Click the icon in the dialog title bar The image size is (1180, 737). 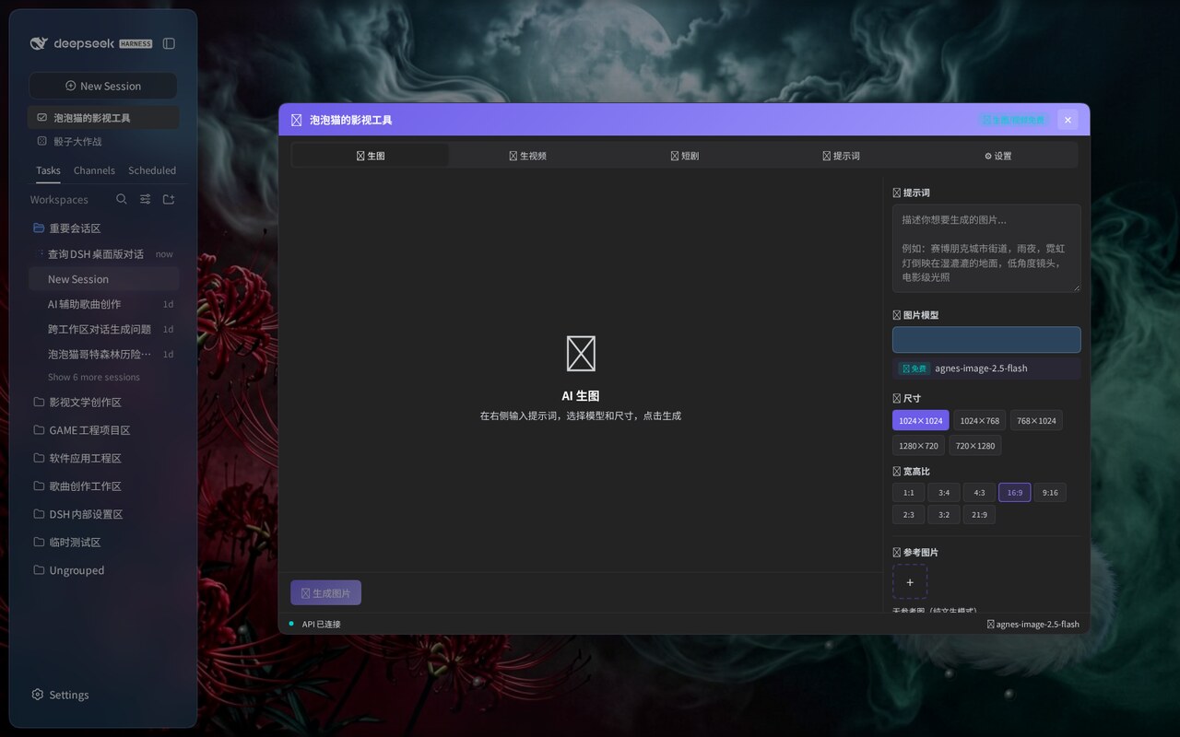pyautogui.click(x=296, y=120)
